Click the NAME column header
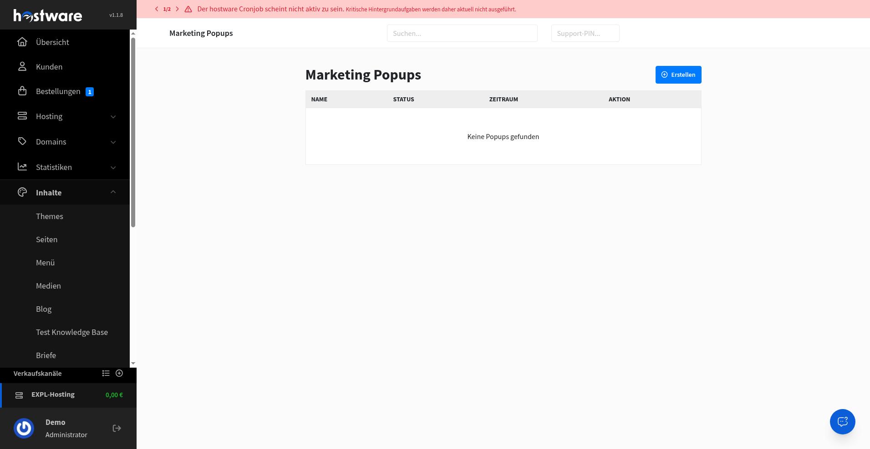The height and width of the screenshot is (449, 870). click(x=319, y=99)
